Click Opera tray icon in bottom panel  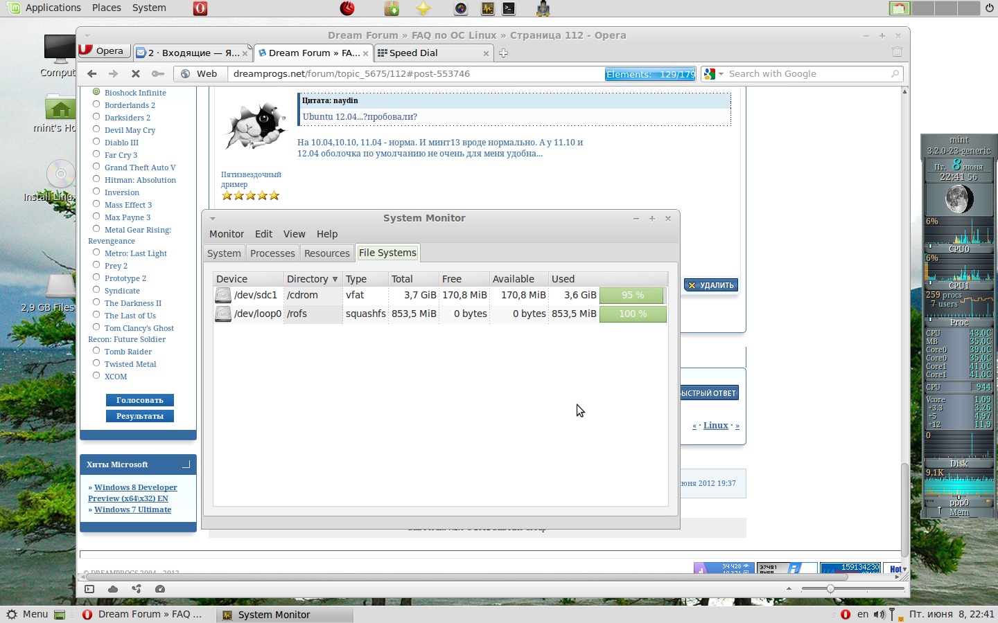tap(845, 614)
